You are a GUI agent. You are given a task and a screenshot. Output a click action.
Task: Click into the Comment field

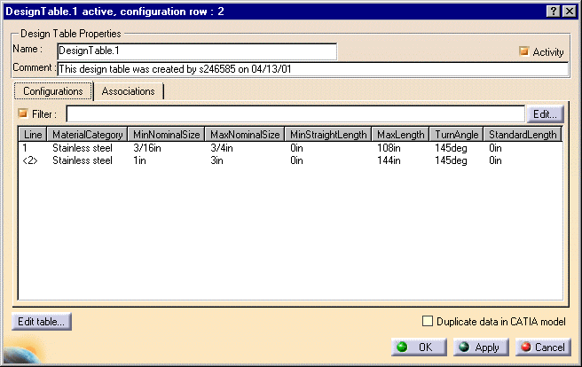(x=313, y=69)
